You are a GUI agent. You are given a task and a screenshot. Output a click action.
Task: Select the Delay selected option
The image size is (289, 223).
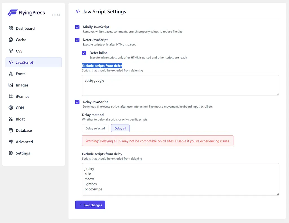[x=95, y=128]
